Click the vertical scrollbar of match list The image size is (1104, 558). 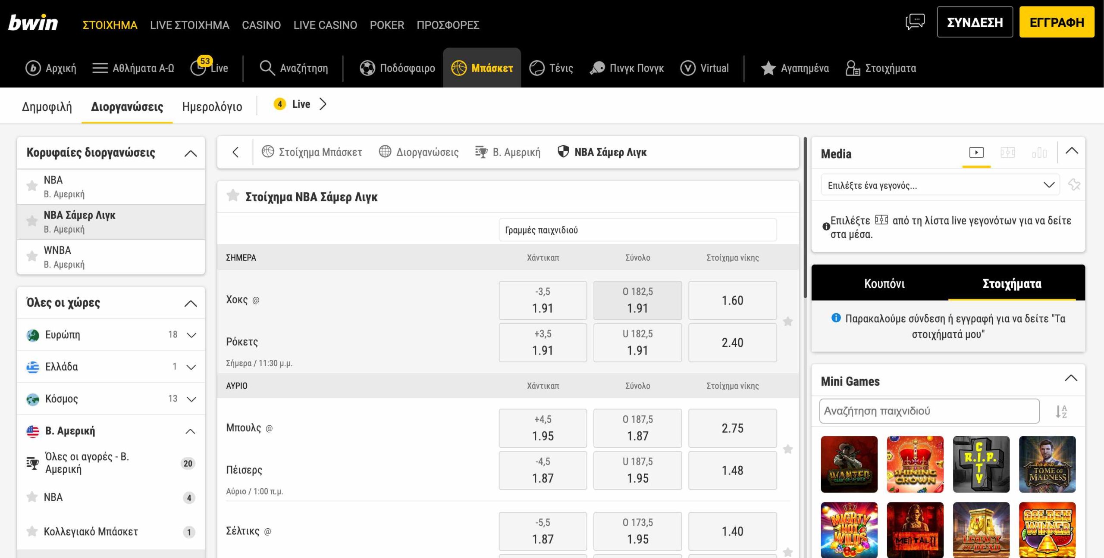pos(805,218)
